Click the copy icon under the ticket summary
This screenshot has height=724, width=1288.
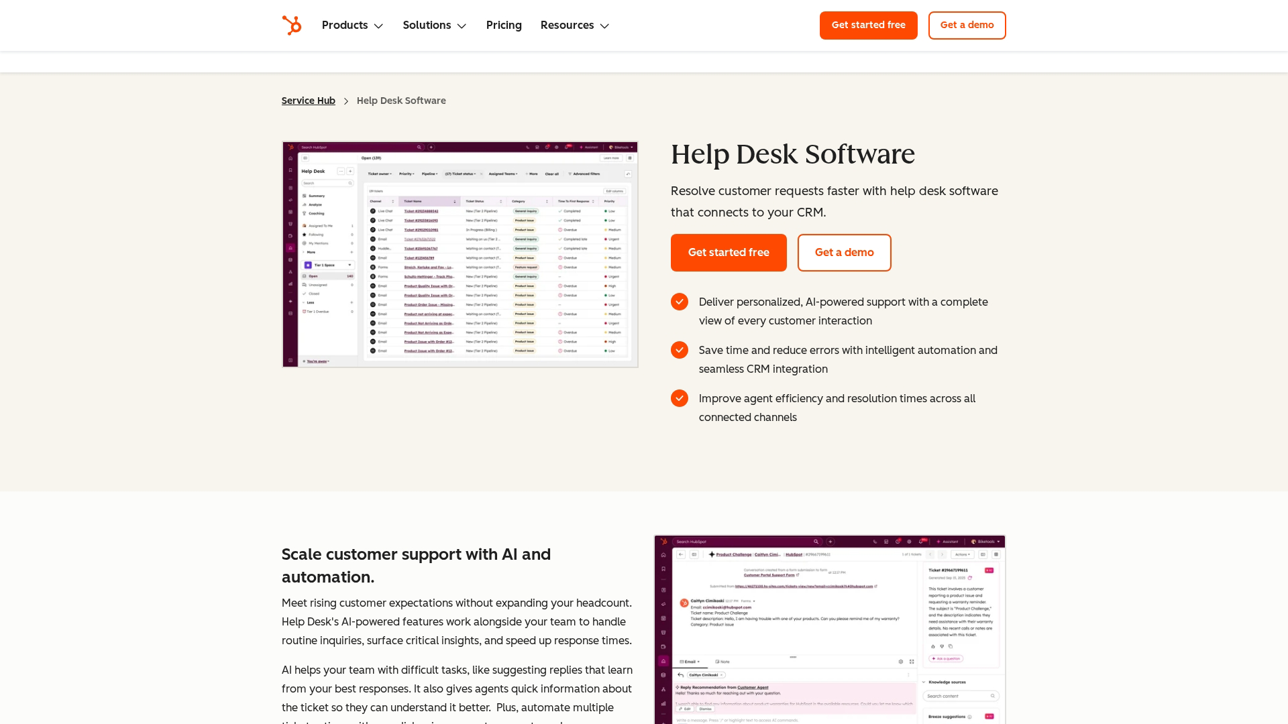[x=951, y=646]
